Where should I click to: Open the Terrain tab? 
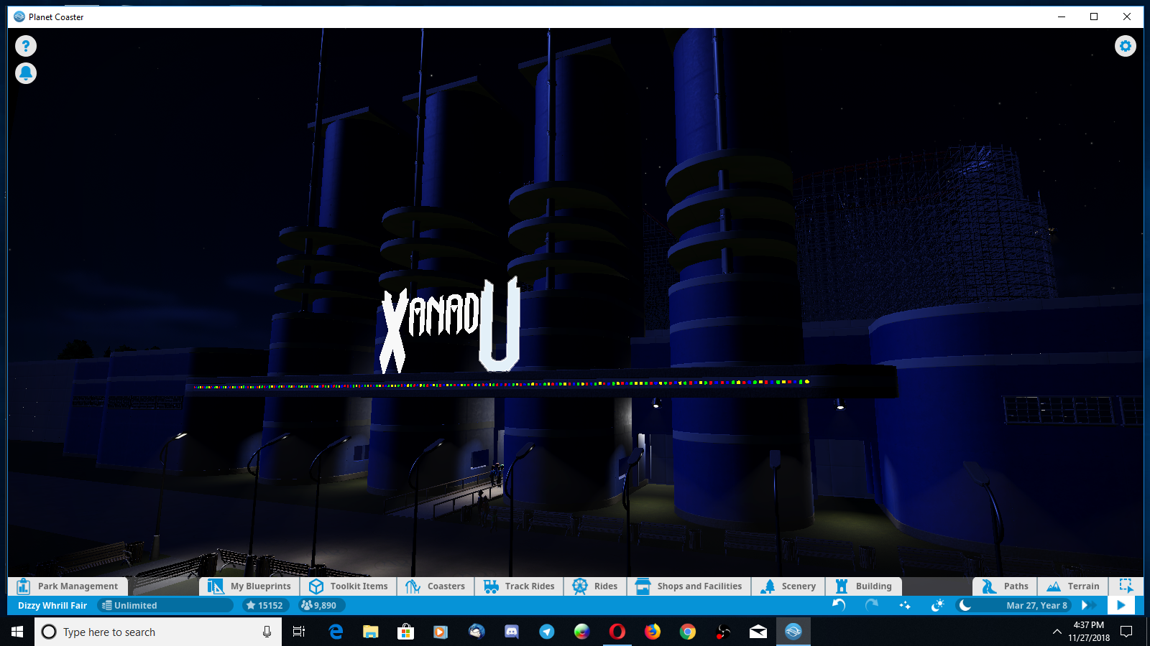(1073, 586)
